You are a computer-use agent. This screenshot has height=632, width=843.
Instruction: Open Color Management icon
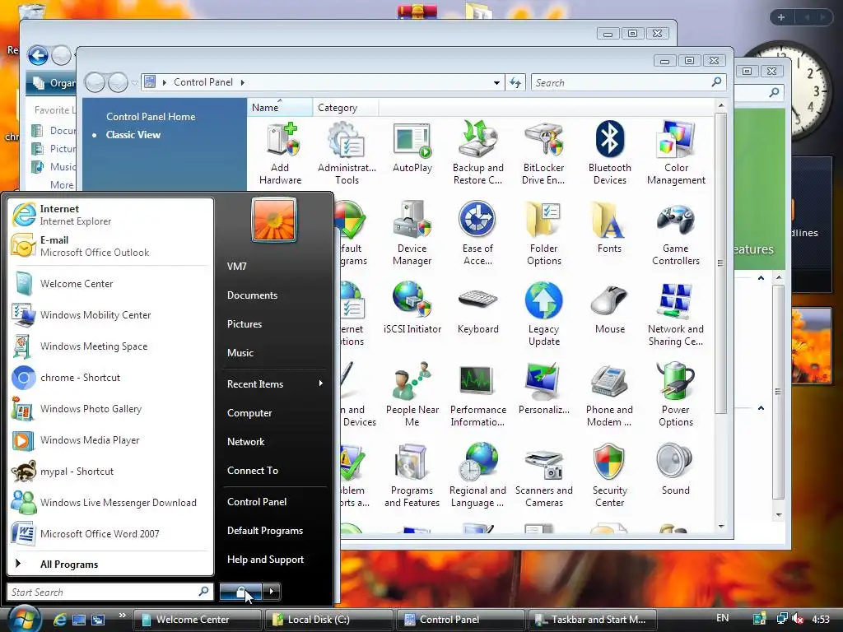click(x=676, y=153)
